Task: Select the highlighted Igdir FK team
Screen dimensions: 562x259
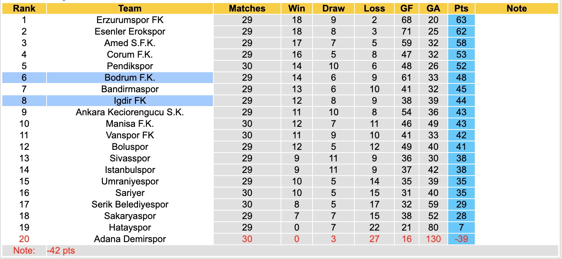Action: [x=130, y=101]
